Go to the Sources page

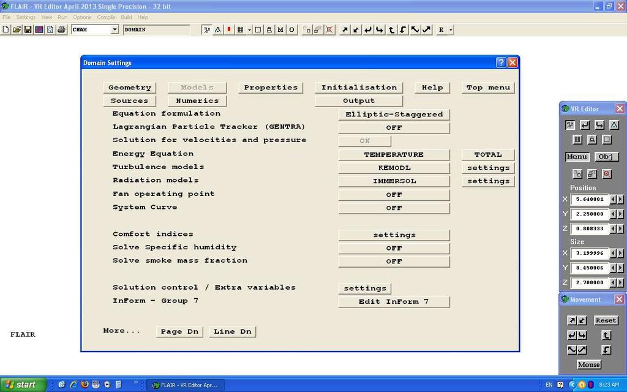pyautogui.click(x=130, y=101)
